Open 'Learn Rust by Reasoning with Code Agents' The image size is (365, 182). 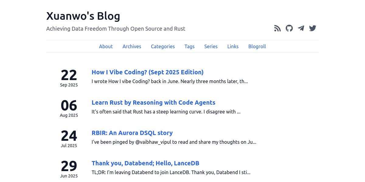tap(153, 103)
